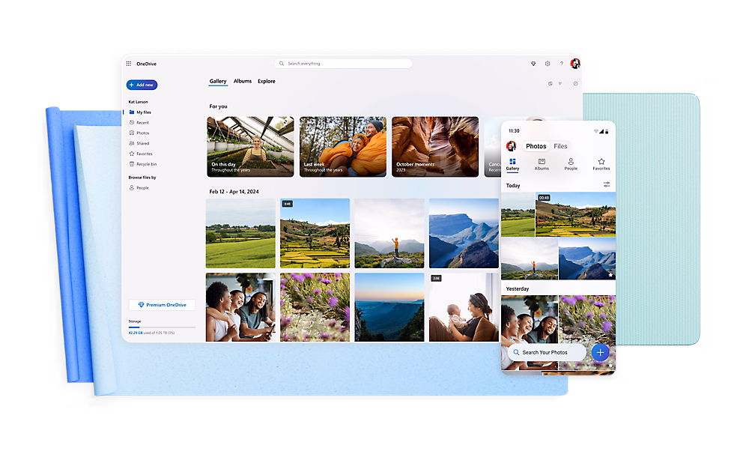Viewport: 749px width, 472px height.
Task: Go to Photos in the sidebar
Action: point(139,133)
